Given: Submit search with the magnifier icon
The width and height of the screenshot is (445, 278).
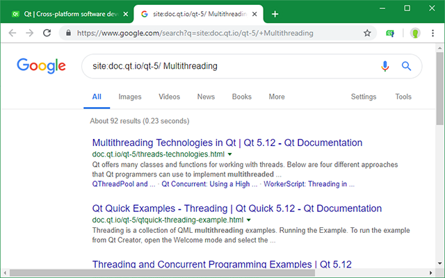Looking at the screenshot, I should click(406, 66).
